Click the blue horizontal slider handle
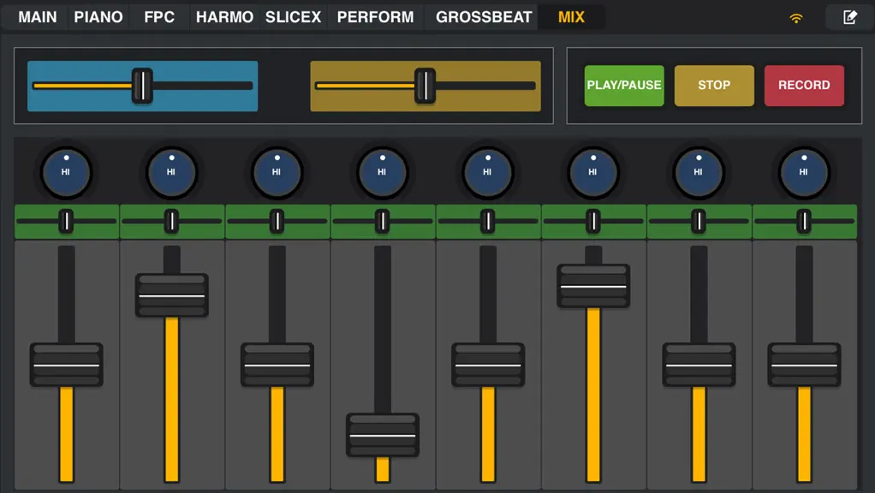Viewport: 875px width, 493px height. [x=142, y=86]
